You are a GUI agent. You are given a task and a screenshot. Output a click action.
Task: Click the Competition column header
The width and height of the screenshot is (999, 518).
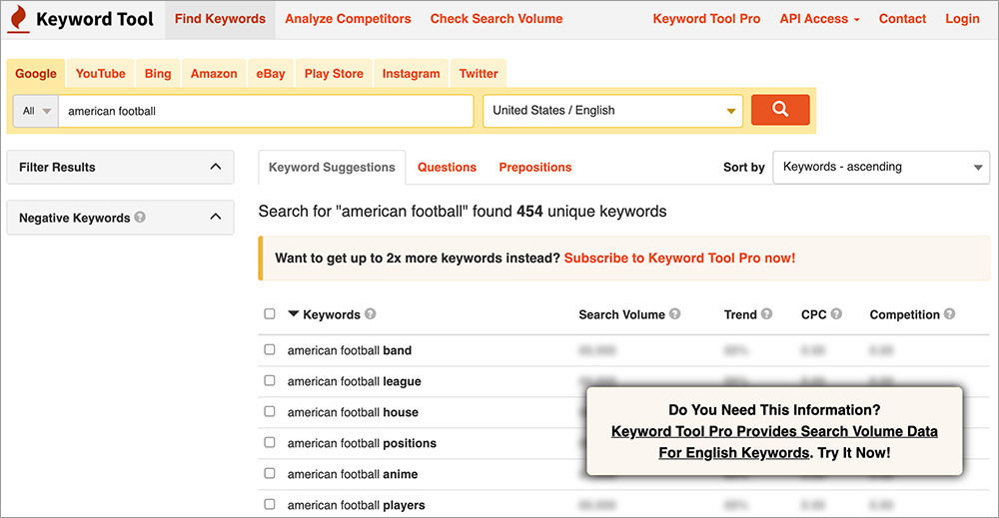coord(905,314)
